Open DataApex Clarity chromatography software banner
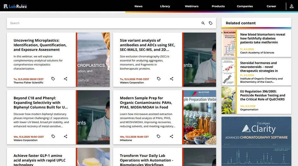Screen dimensions: 298x166 click(x=257, y=141)
